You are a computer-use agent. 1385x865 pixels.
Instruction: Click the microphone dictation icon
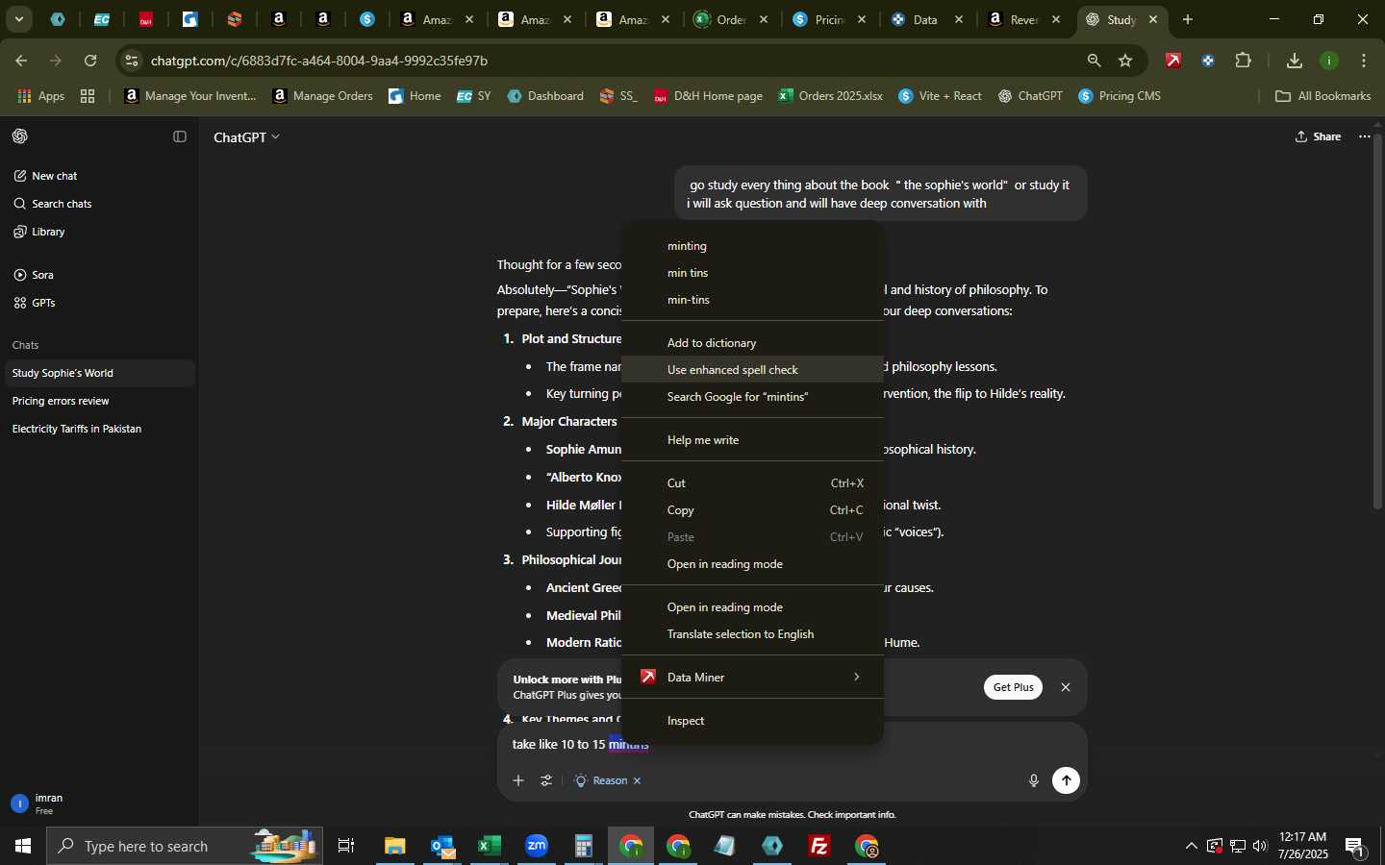pyautogui.click(x=1034, y=780)
